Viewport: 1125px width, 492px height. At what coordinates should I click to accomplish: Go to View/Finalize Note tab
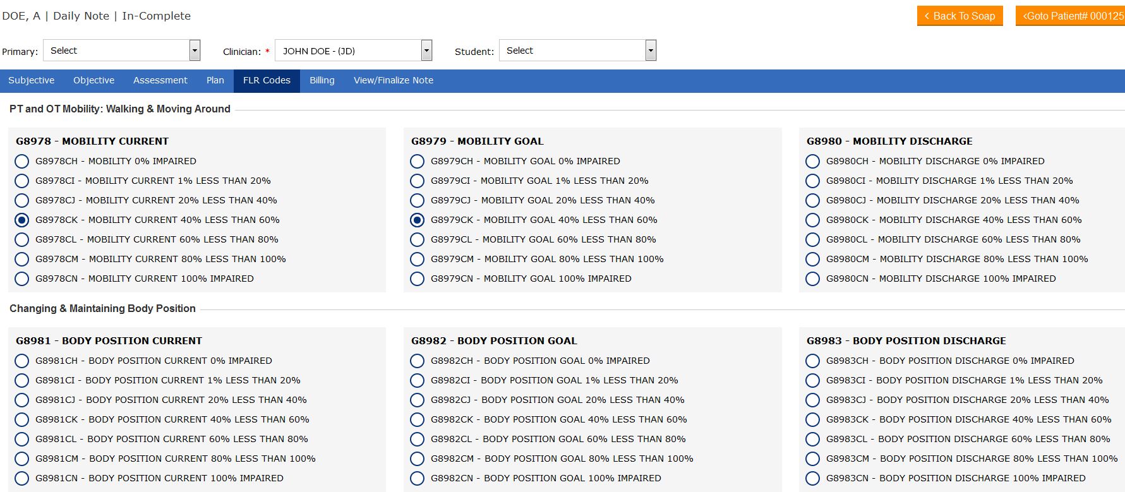click(393, 81)
